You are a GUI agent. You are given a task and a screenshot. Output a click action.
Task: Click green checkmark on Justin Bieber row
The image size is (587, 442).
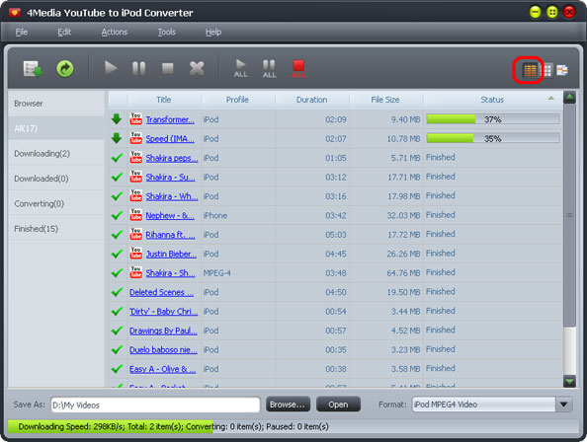pos(117,254)
